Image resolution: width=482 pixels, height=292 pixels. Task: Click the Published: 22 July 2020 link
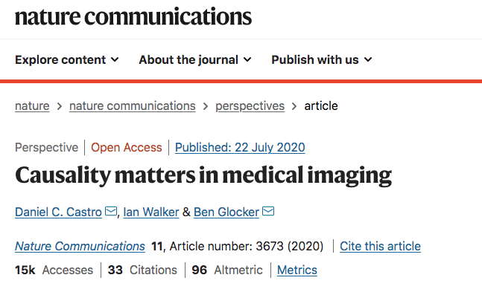coord(240,148)
